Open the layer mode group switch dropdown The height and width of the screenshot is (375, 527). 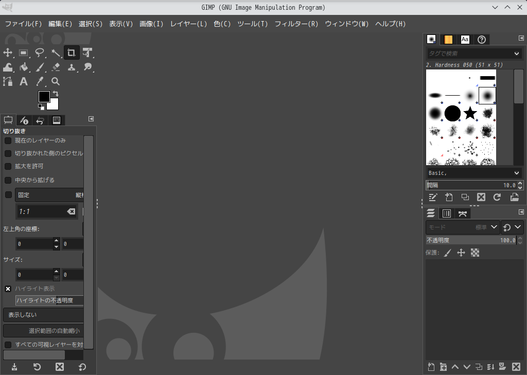click(512, 227)
